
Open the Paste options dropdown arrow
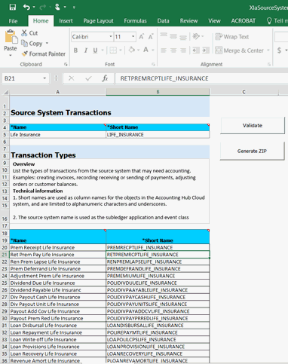pyautogui.click(x=11, y=55)
